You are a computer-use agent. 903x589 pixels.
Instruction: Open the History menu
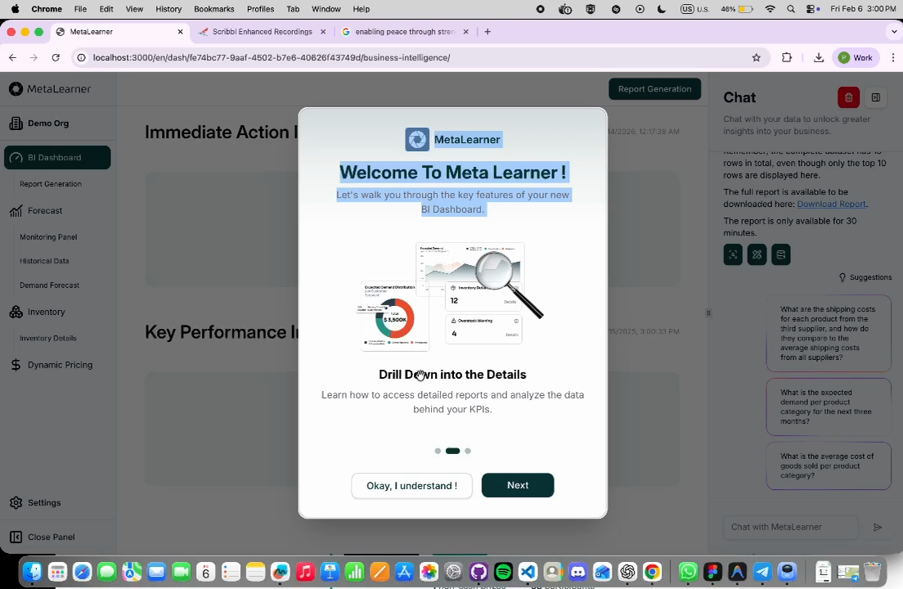[x=168, y=9]
